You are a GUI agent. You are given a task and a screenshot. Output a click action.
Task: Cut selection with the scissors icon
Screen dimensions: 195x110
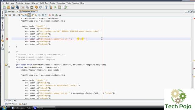pos(23,7)
